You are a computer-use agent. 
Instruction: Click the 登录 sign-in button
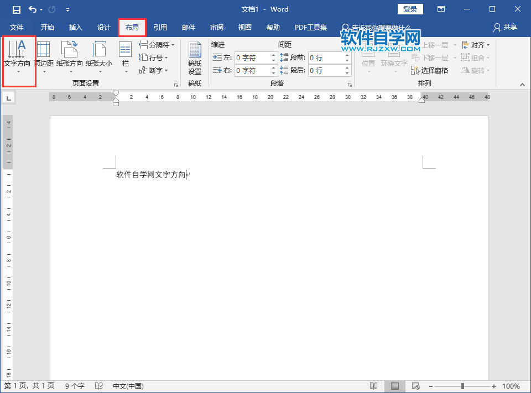410,9
